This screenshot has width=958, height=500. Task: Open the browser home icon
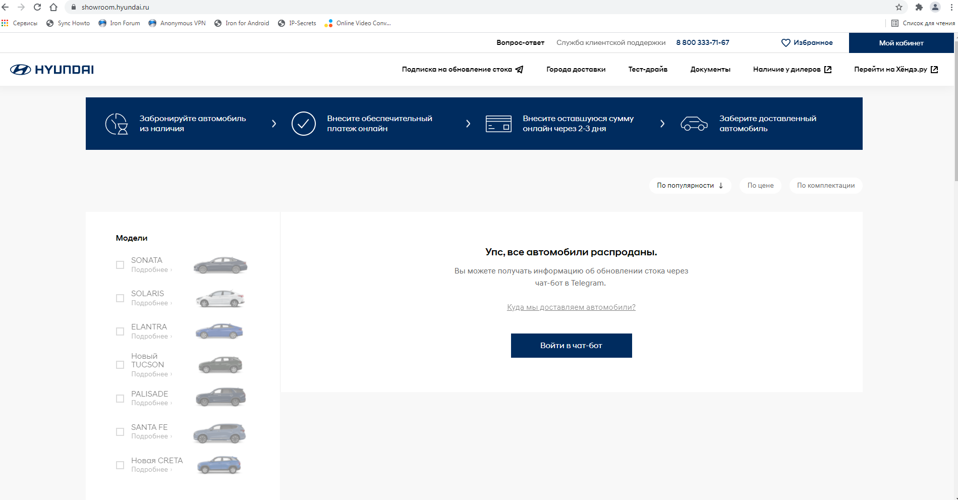[x=53, y=7]
